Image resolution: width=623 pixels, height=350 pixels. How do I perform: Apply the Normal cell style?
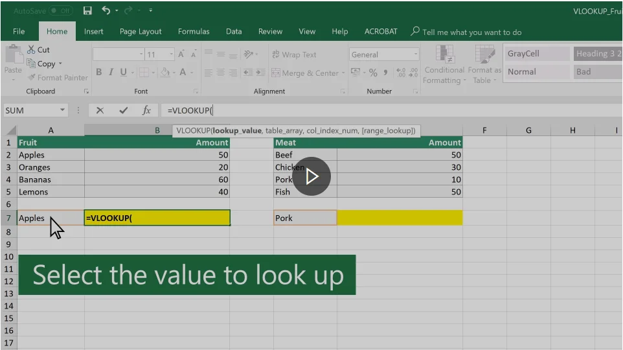tap(537, 71)
